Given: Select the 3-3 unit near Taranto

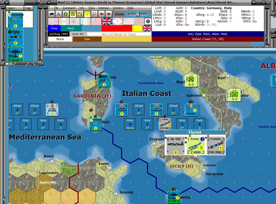Looking at the screenshot, I should 234,95.
